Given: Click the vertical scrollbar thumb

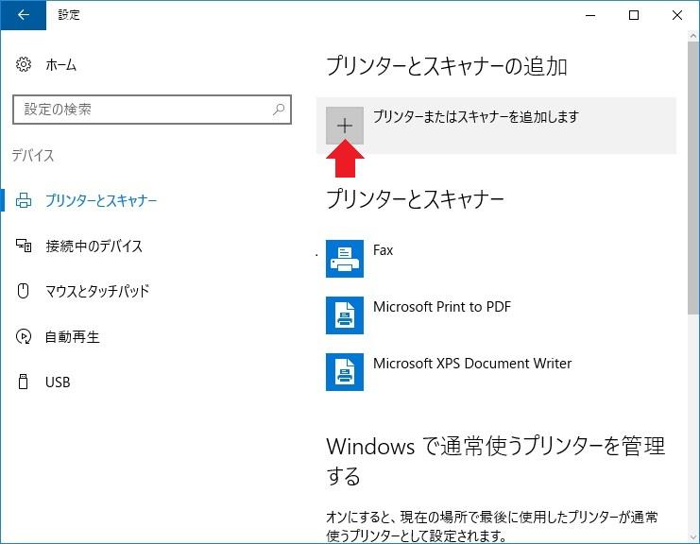Looking at the screenshot, I should [692, 179].
